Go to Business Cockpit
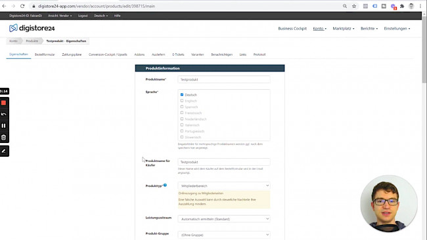Screen dimensions: 427x240 pyautogui.click(x=292, y=29)
